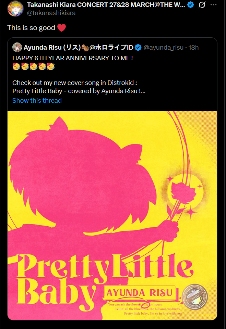This screenshot has width=226, height=329.
Task: Click the row of party face emojis
Action: point(34,66)
